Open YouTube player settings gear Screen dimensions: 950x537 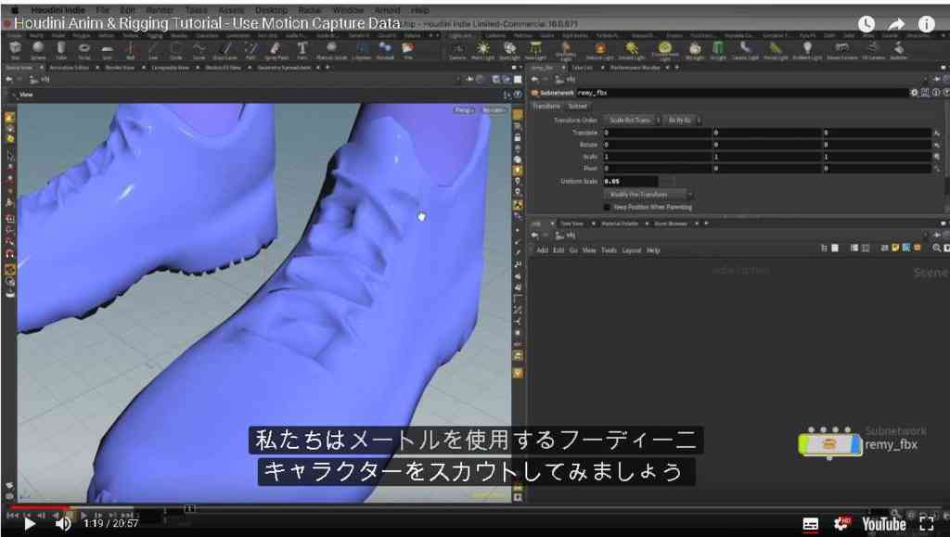[841, 524]
